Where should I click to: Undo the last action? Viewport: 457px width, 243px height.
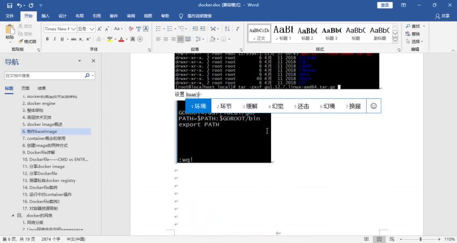(19, 5)
